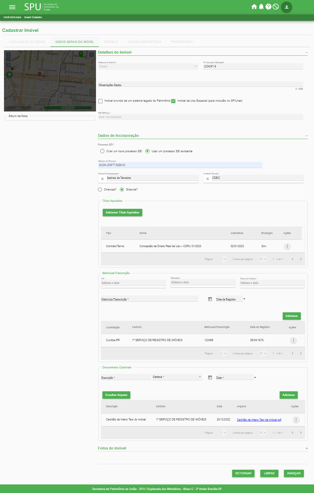Open map layers selector

pyautogui.click(x=10, y=74)
